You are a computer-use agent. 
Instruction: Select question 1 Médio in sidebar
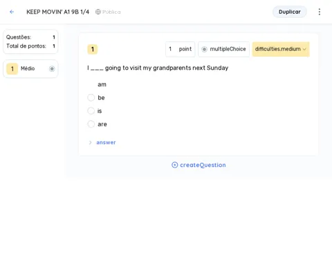[30, 68]
